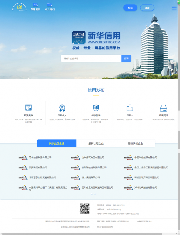This screenshot has width=180, height=235.
Task: Click the logo beside 苏宁控股集团有限公司
Action: point(23,158)
